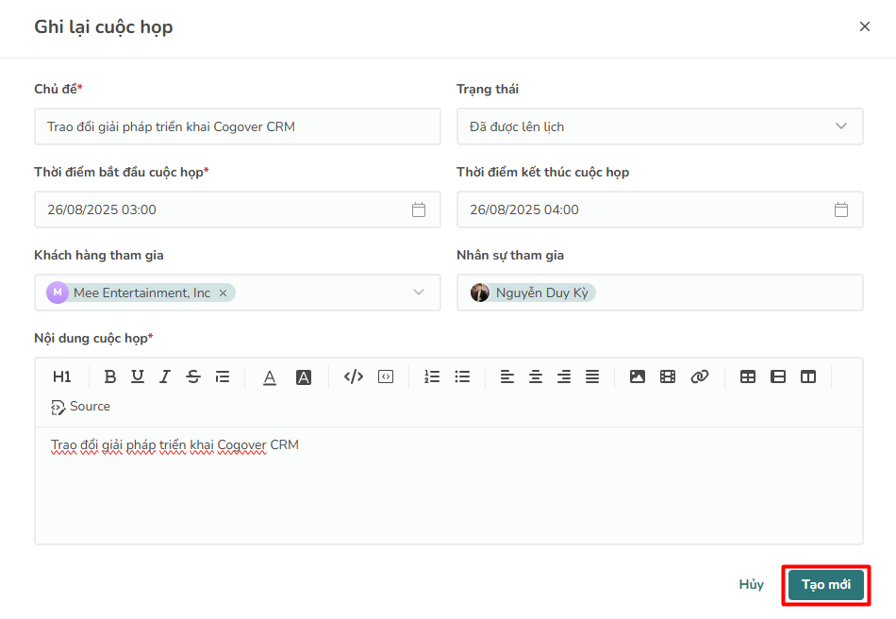896x619 pixels.
Task: Center align the text
Action: pyautogui.click(x=536, y=376)
